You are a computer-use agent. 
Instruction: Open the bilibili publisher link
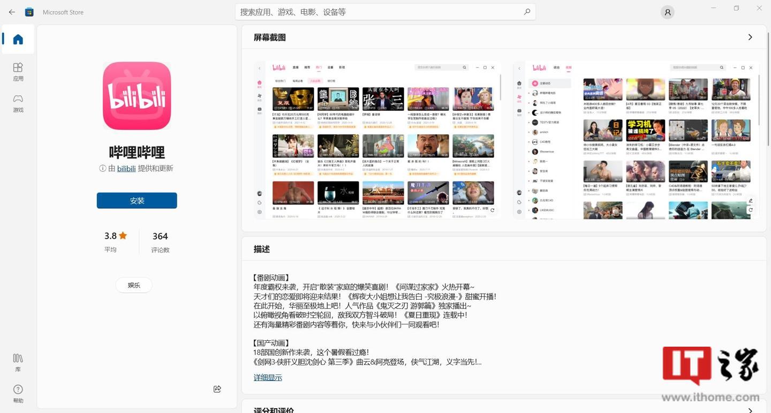tap(126, 168)
